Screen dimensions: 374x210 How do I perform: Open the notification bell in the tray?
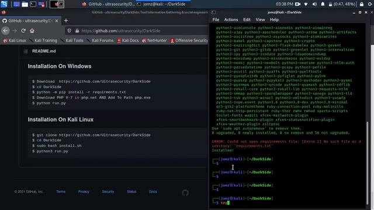323,4
